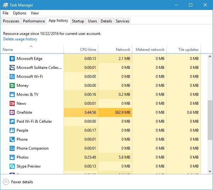This screenshot has width=213, height=190.
Task: Click the Delete usage history link
Action: coord(20,39)
